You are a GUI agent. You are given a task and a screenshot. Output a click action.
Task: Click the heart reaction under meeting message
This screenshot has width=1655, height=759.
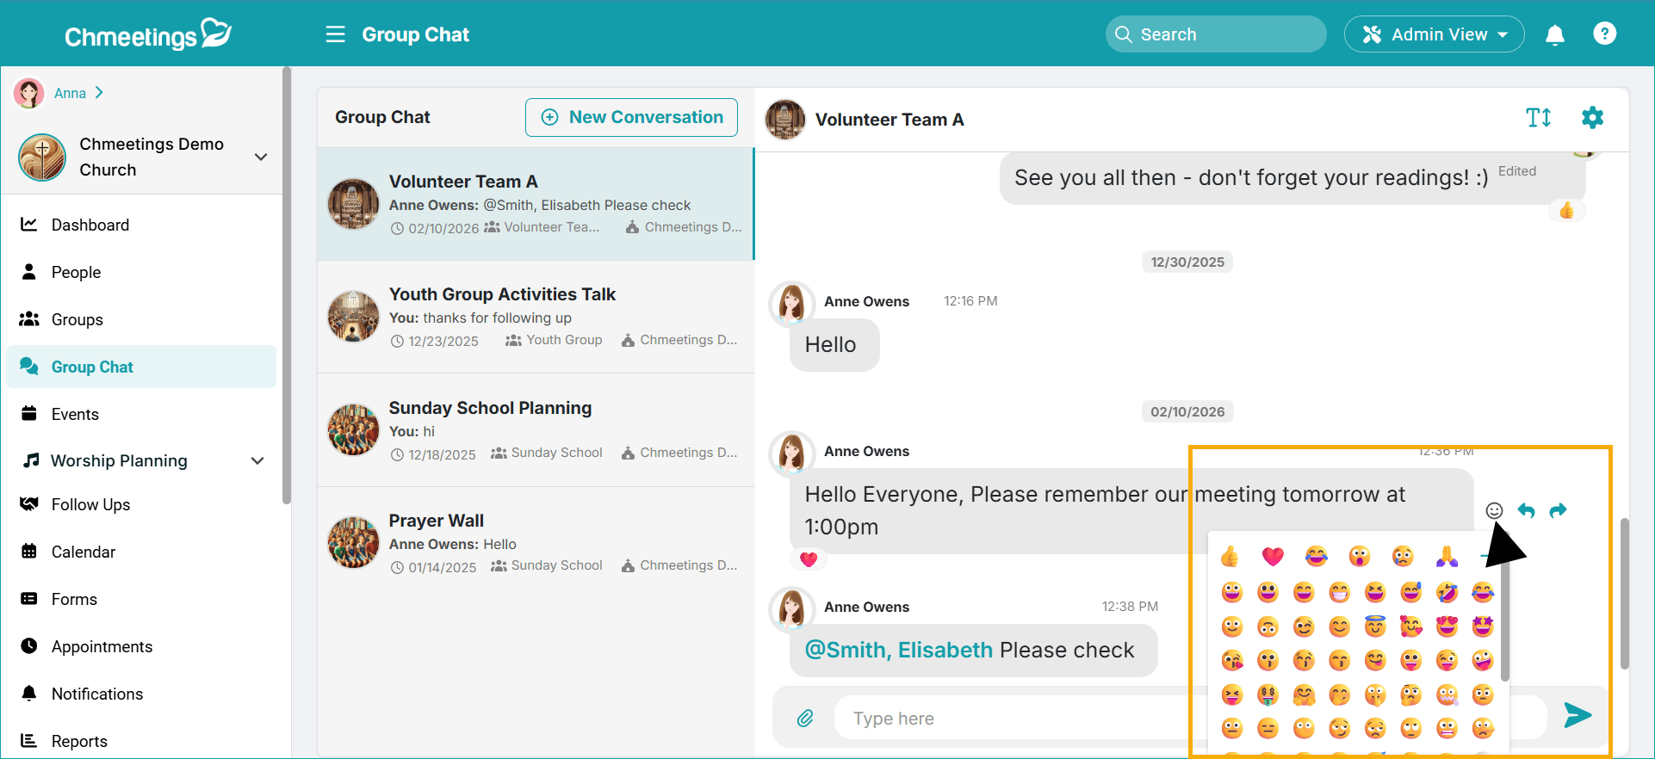pyautogui.click(x=808, y=559)
